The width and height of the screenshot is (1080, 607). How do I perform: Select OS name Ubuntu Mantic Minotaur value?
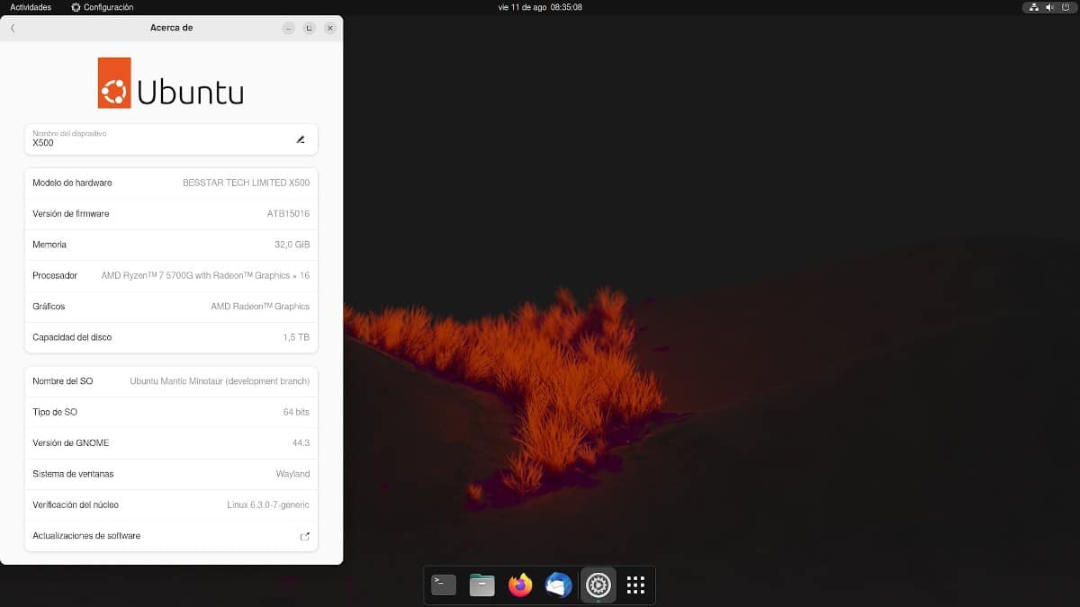tap(220, 381)
